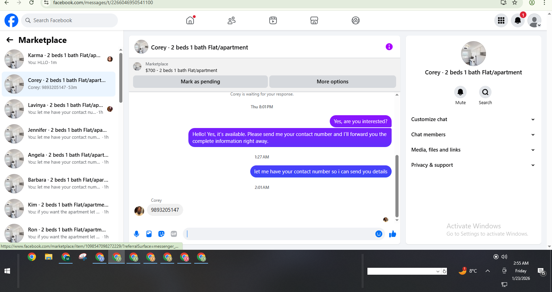Image resolution: width=552 pixels, height=292 pixels.
Task: Open the taskbar clock and calendar
Action: (521, 271)
